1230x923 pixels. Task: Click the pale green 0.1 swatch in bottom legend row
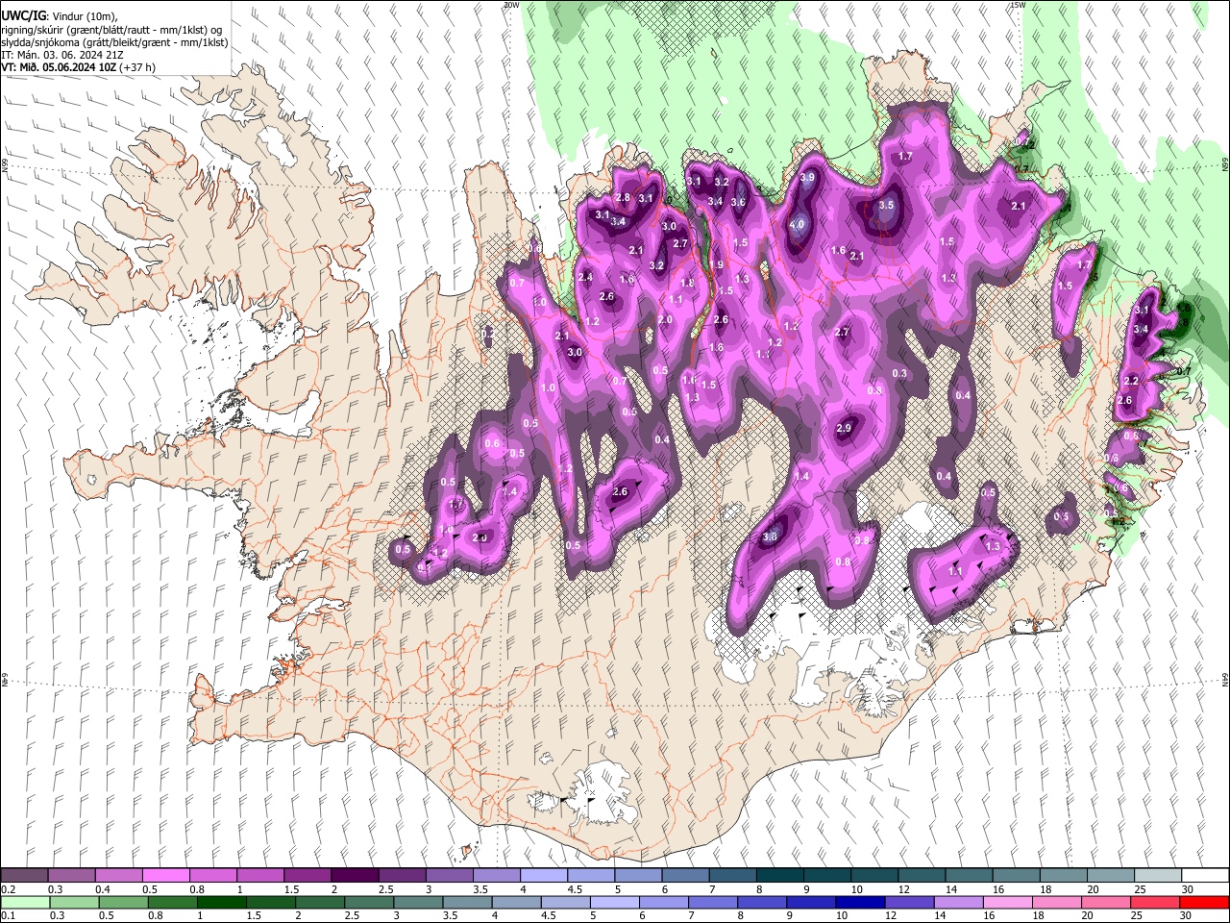click(x=25, y=902)
